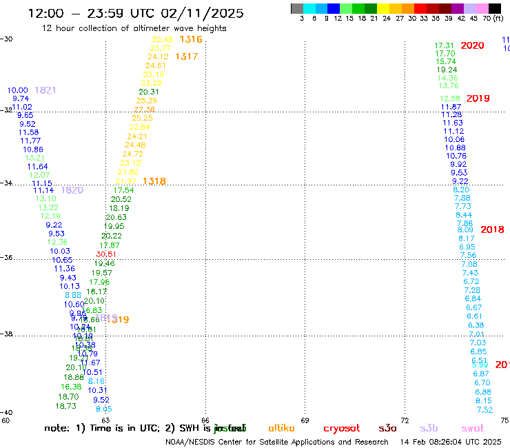
Task: Click the 10.00 value beside pass 1821
Action: pyautogui.click(x=17, y=90)
